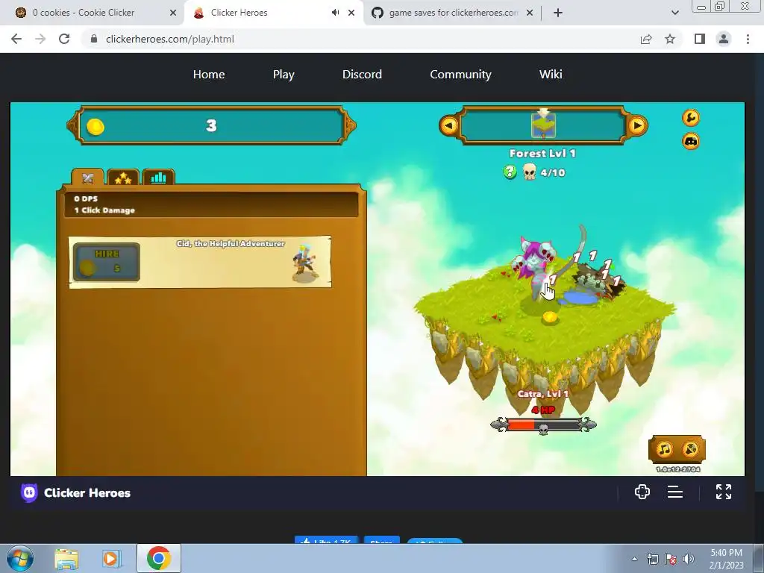Viewport: 764px width, 573px height.
Task: Enter fullscreen mode
Action: [724, 492]
